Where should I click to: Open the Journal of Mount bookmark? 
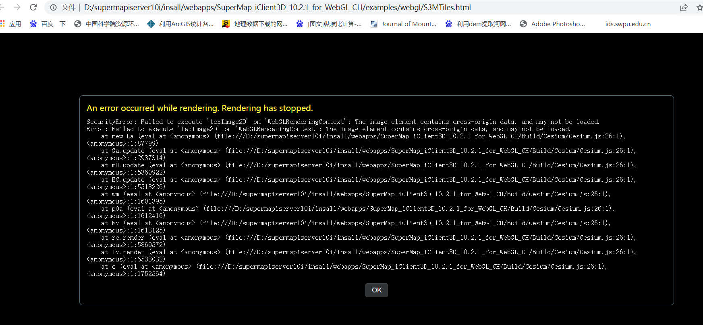[x=403, y=24]
